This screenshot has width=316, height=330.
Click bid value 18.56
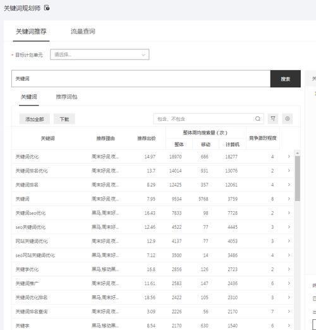click(x=150, y=298)
